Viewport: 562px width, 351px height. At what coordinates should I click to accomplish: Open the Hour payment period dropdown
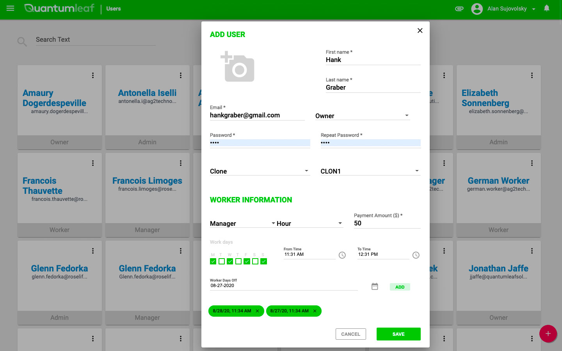click(x=310, y=223)
